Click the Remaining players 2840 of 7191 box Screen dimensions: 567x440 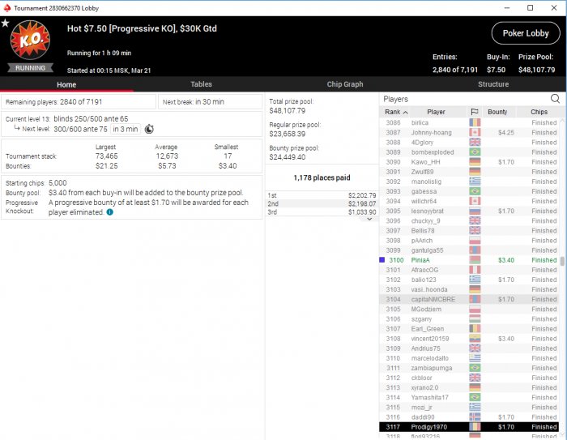79,102
